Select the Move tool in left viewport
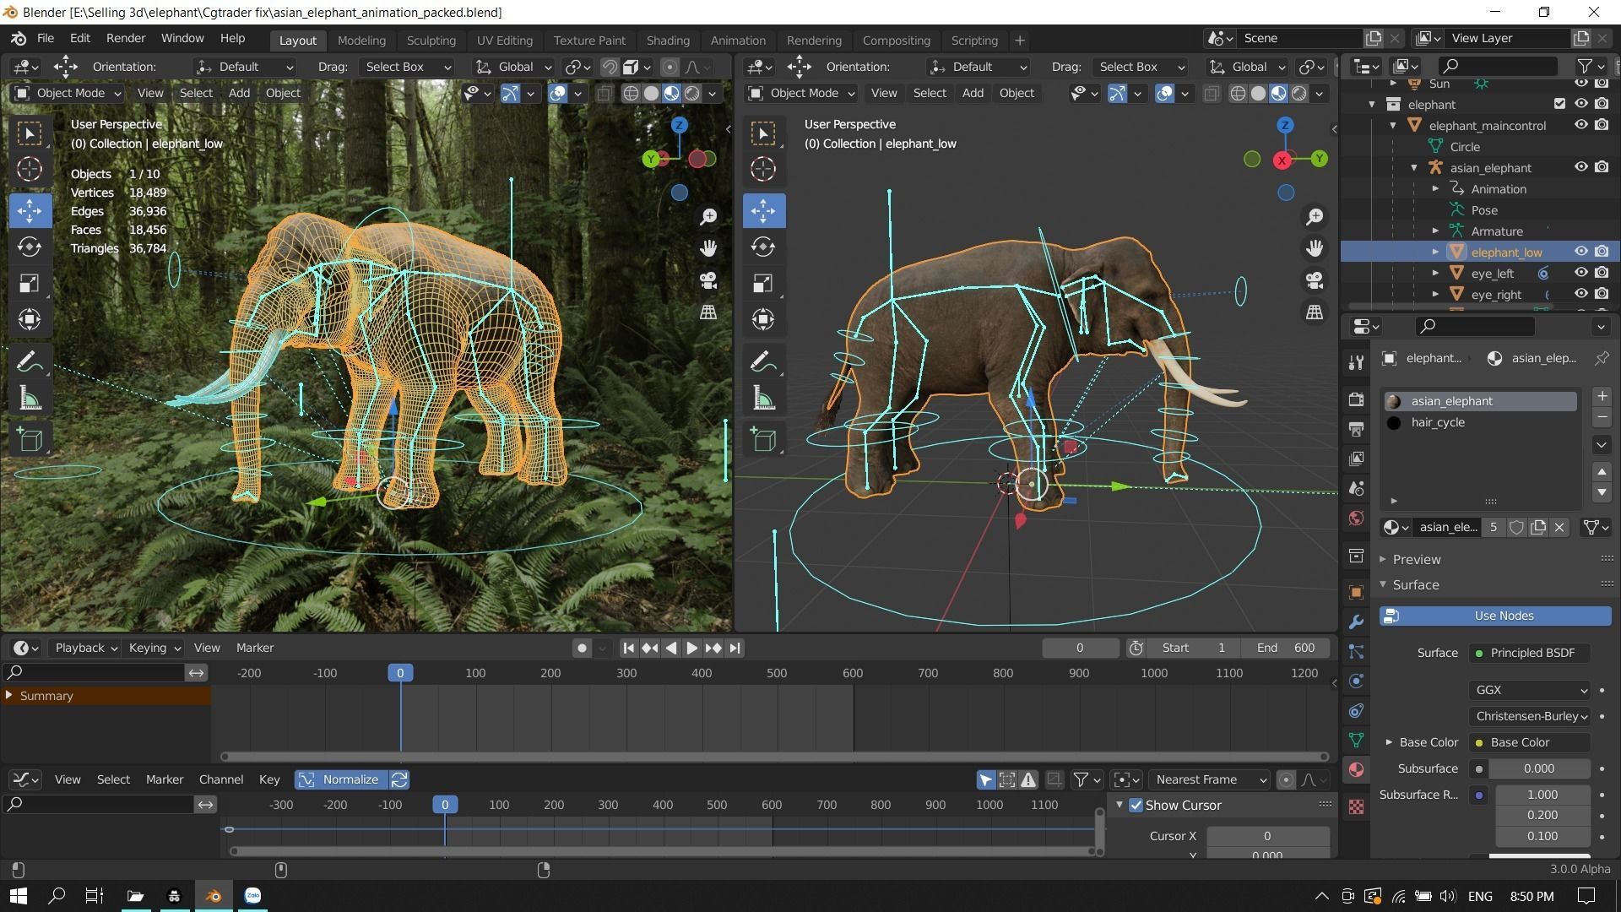This screenshot has width=1621, height=912. (30, 210)
